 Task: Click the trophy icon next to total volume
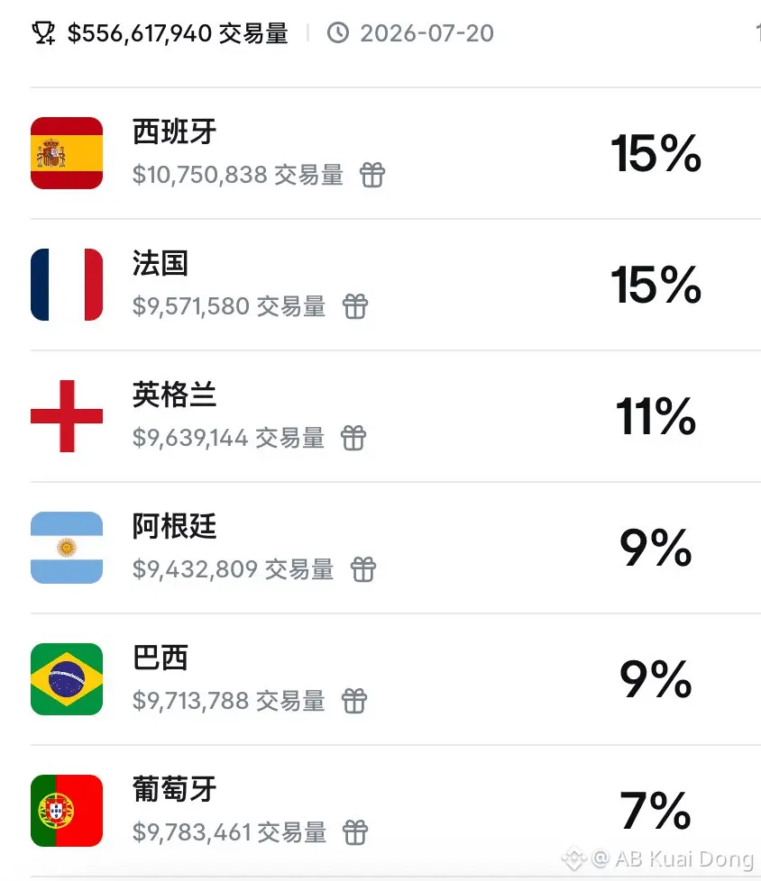pos(43,34)
